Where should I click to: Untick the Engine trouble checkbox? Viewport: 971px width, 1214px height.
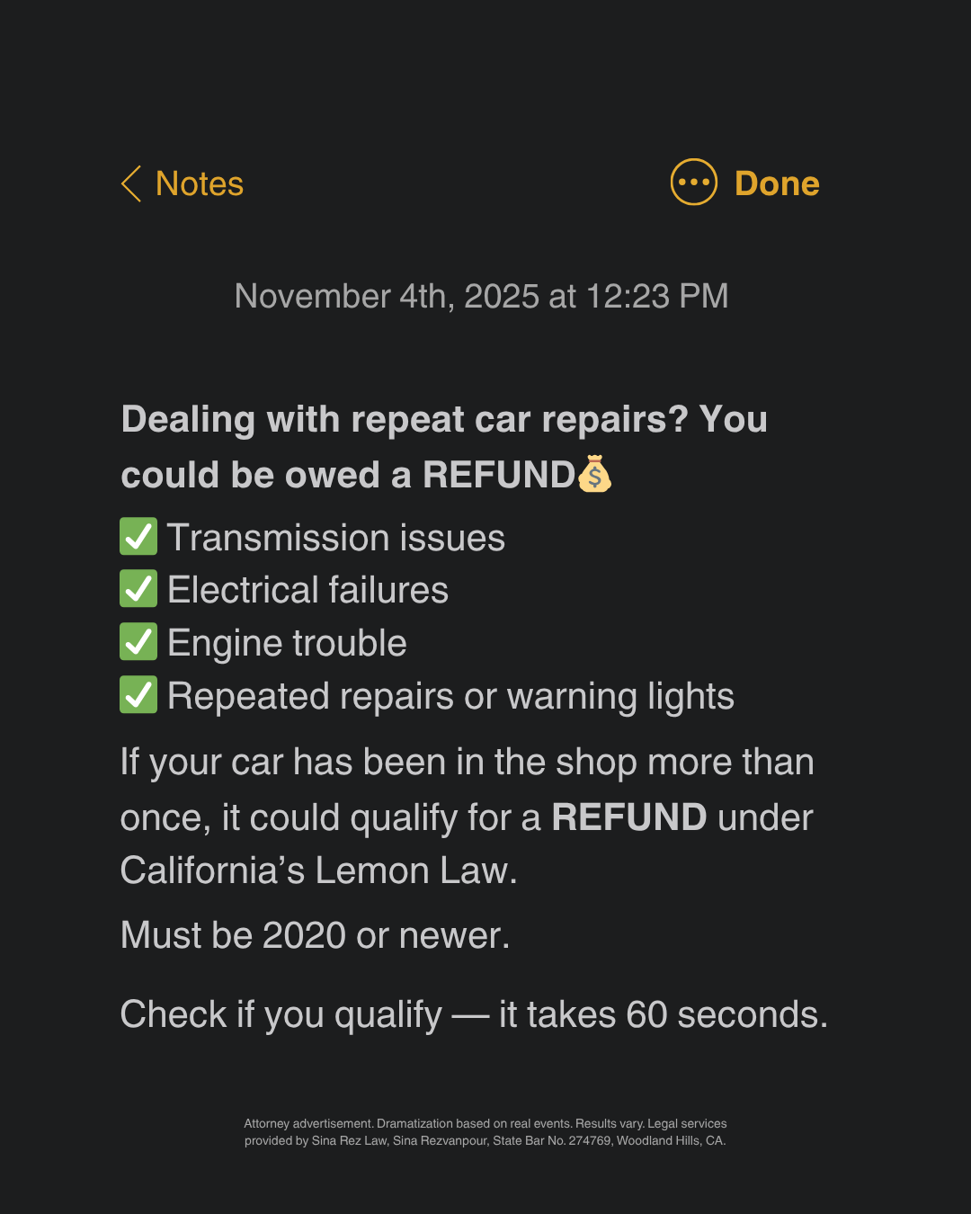click(x=138, y=642)
